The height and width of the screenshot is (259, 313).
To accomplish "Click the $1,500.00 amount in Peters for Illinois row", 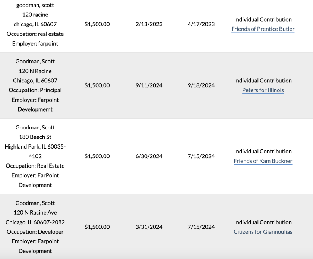I will pos(97,85).
